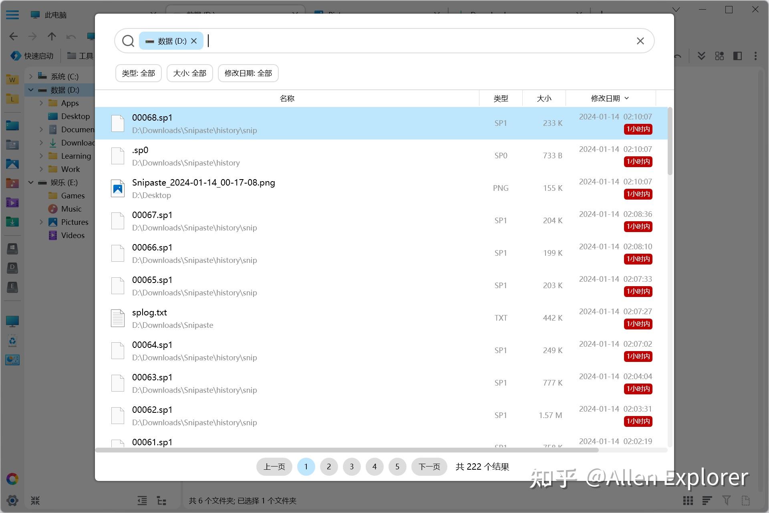Click the hamburger menu icon at top left
Screen dimensions: 769x513
pos(12,15)
